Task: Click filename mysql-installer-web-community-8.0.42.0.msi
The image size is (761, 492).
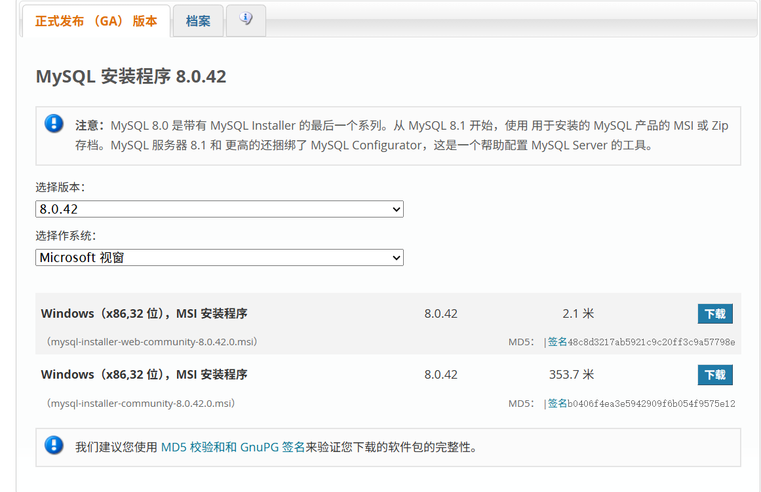Action: 152,341
